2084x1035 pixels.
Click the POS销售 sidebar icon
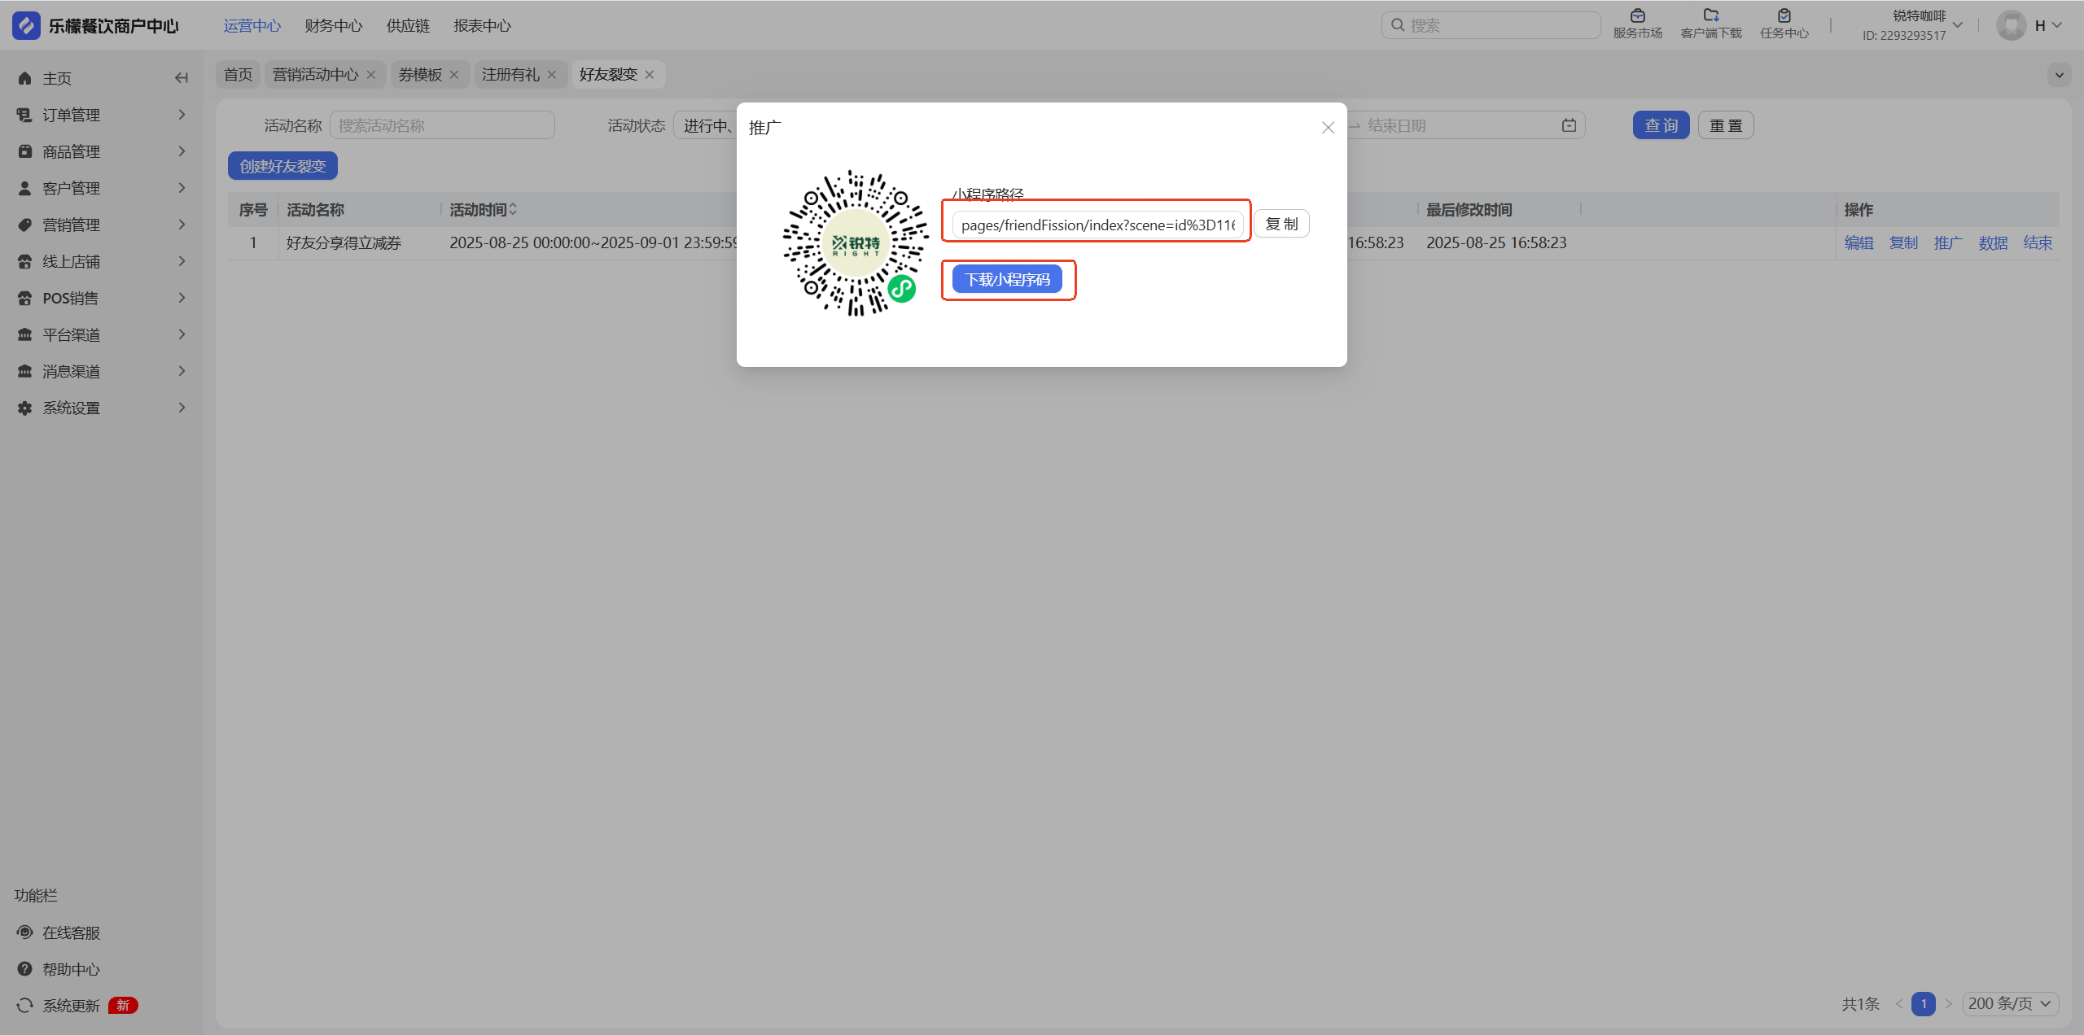point(25,298)
